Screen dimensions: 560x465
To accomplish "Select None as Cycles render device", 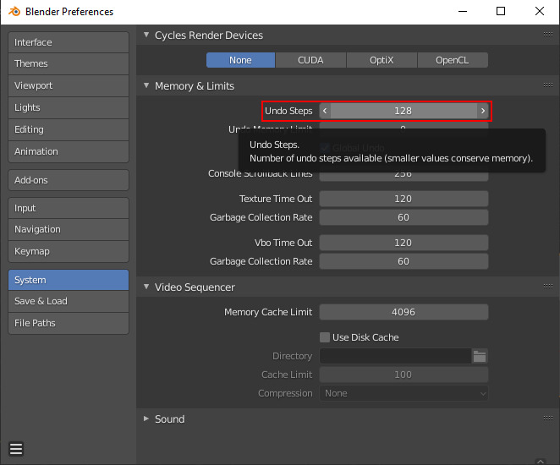I will 240,60.
